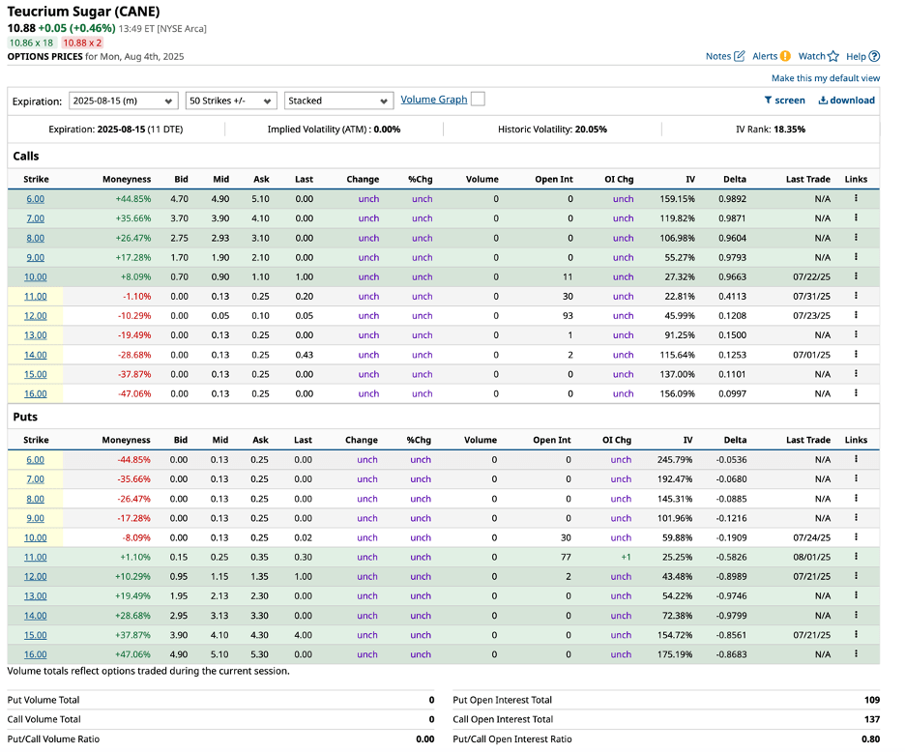Open links menu for 16.00 put row
Screen dimensions: 905x752
(856, 654)
